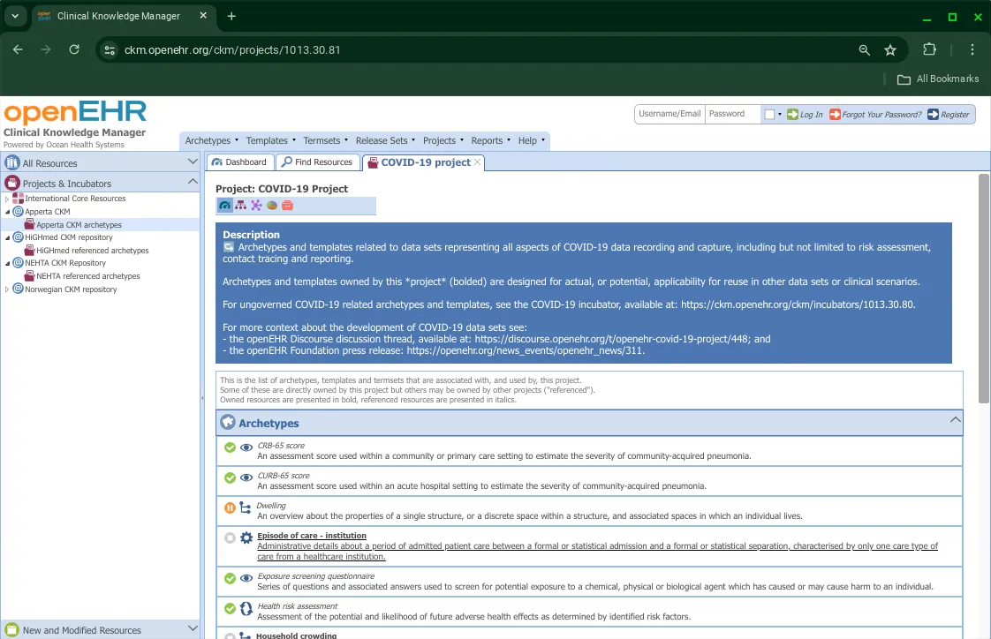Collapse the Apperta CKM tree node
Image resolution: width=991 pixels, height=639 pixels.
tap(7, 212)
